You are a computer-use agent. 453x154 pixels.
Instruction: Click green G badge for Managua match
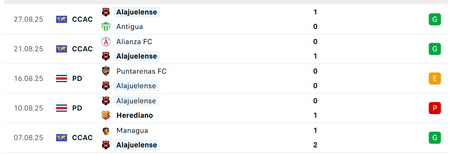pos(435,138)
